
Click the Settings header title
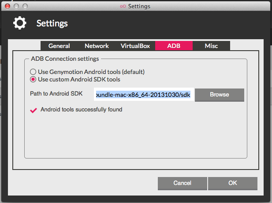point(52,23)
